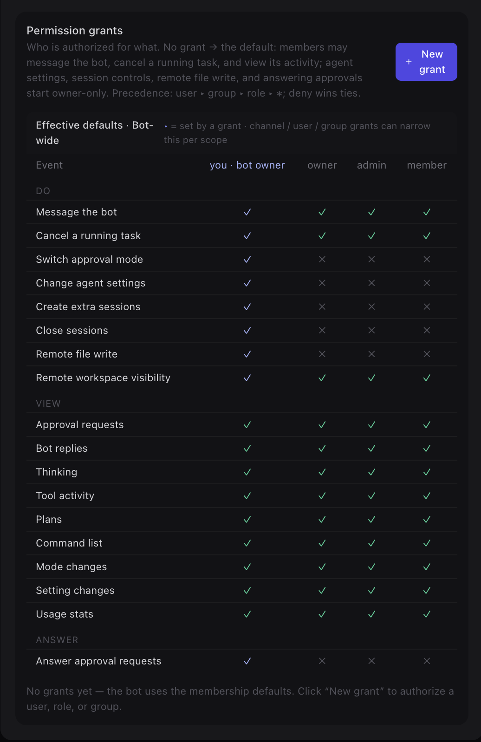481x742 pixels.
Task: Click the 'Effective defaults · Bot-wide' heading
Action: click(x=95, y=133)
